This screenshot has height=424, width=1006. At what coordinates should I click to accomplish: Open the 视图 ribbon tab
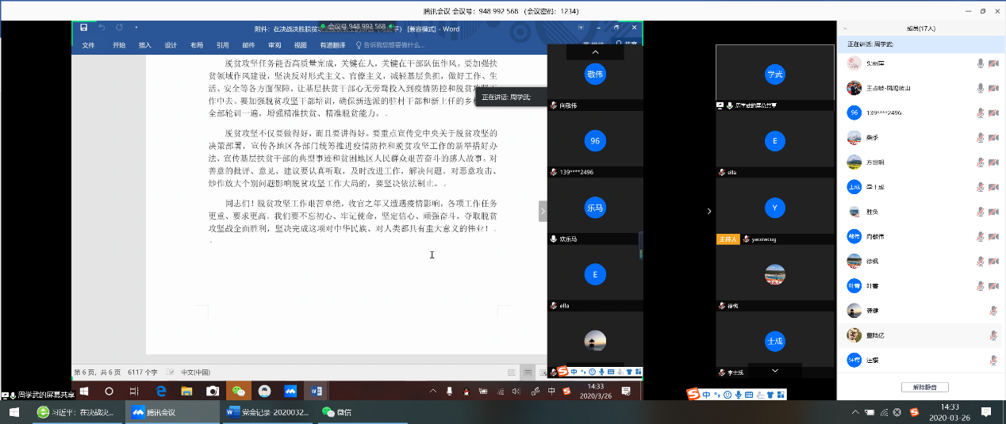301,45
